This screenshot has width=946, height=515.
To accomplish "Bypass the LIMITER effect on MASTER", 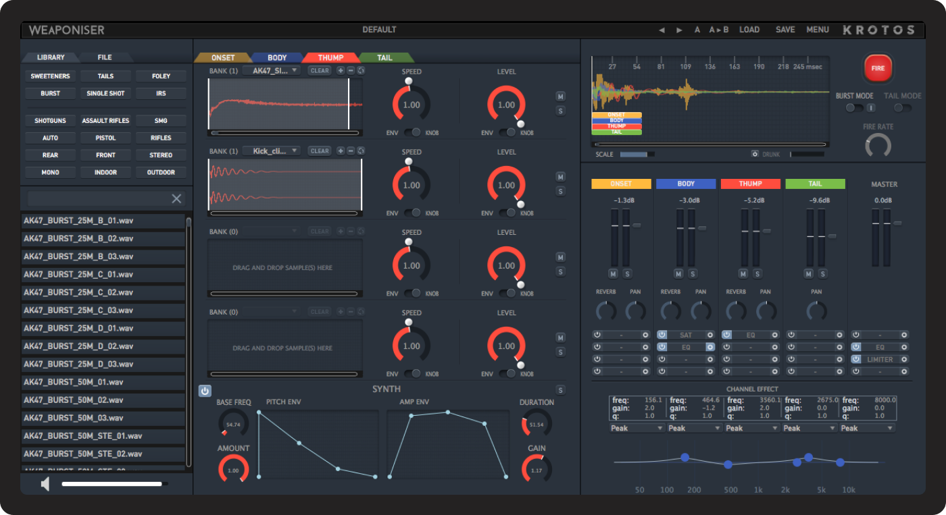I will [855, 359].
